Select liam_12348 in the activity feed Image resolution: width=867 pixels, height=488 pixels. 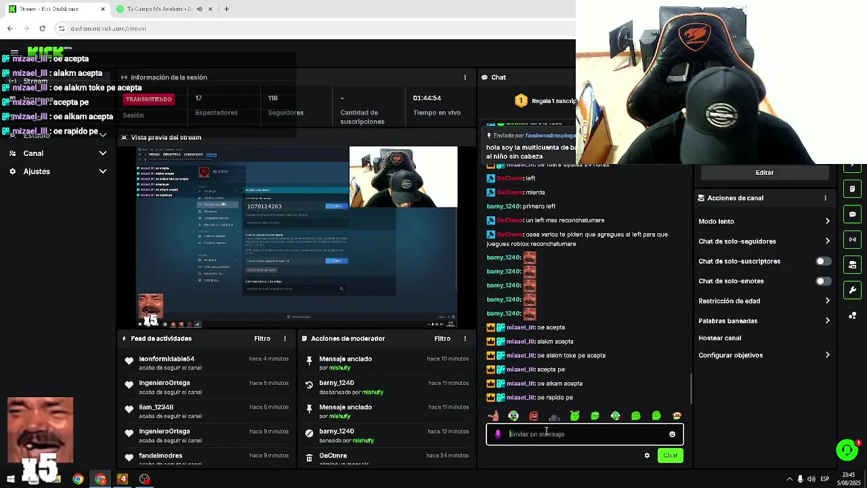[156, 407]
